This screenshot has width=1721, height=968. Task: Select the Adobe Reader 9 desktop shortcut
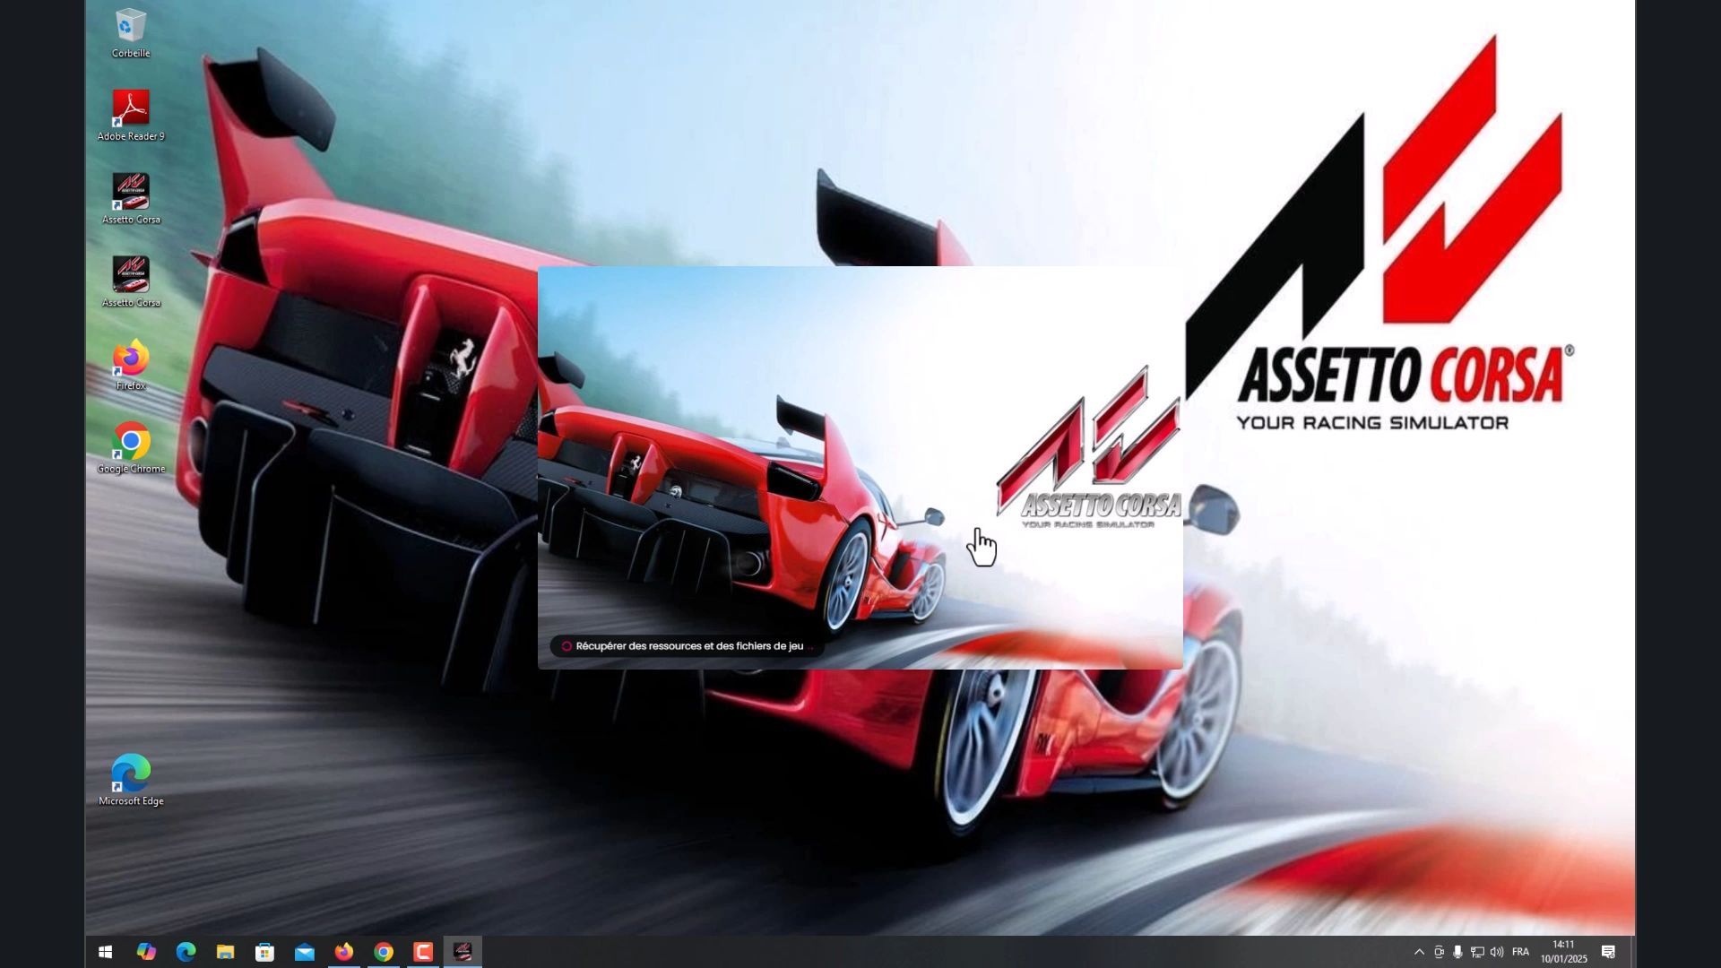(x=131, y=116)
